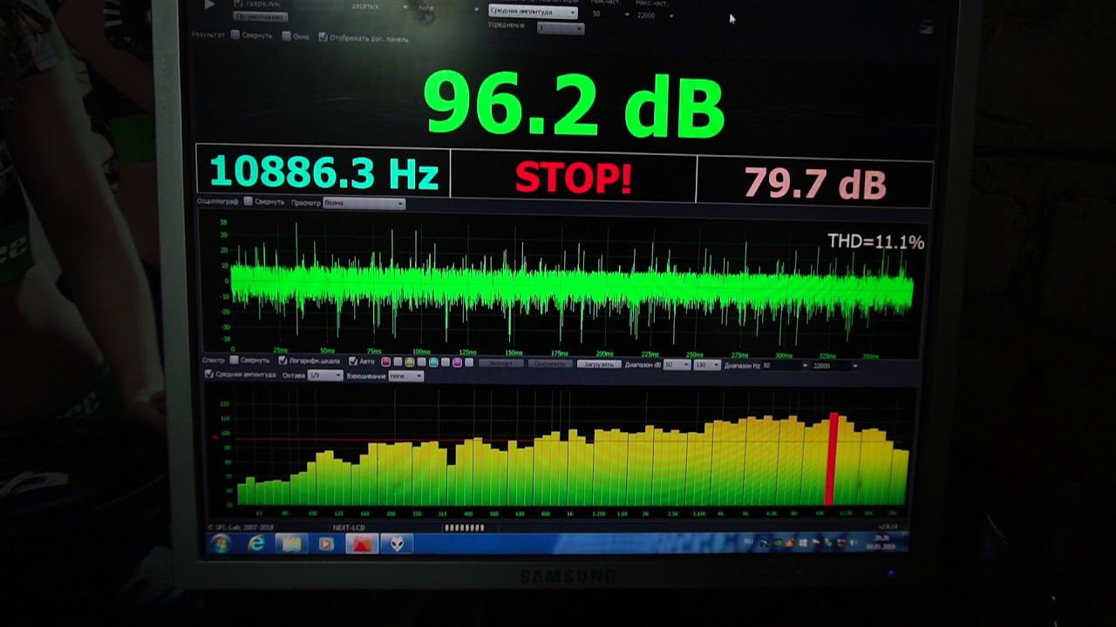
Task: Open the Октава 1/9 dropdown
Action: (325, 375)
